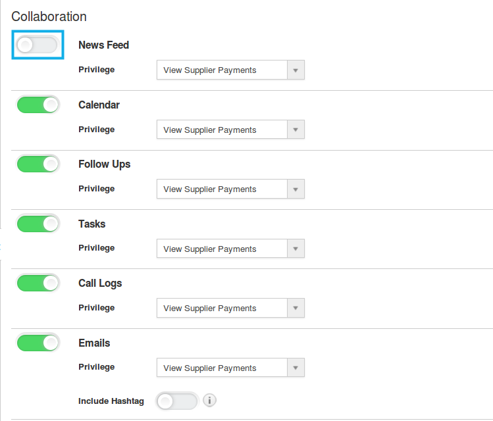Disable the Call Logs toggle
This screenshot has height=421, width=493.
(38, 283)
